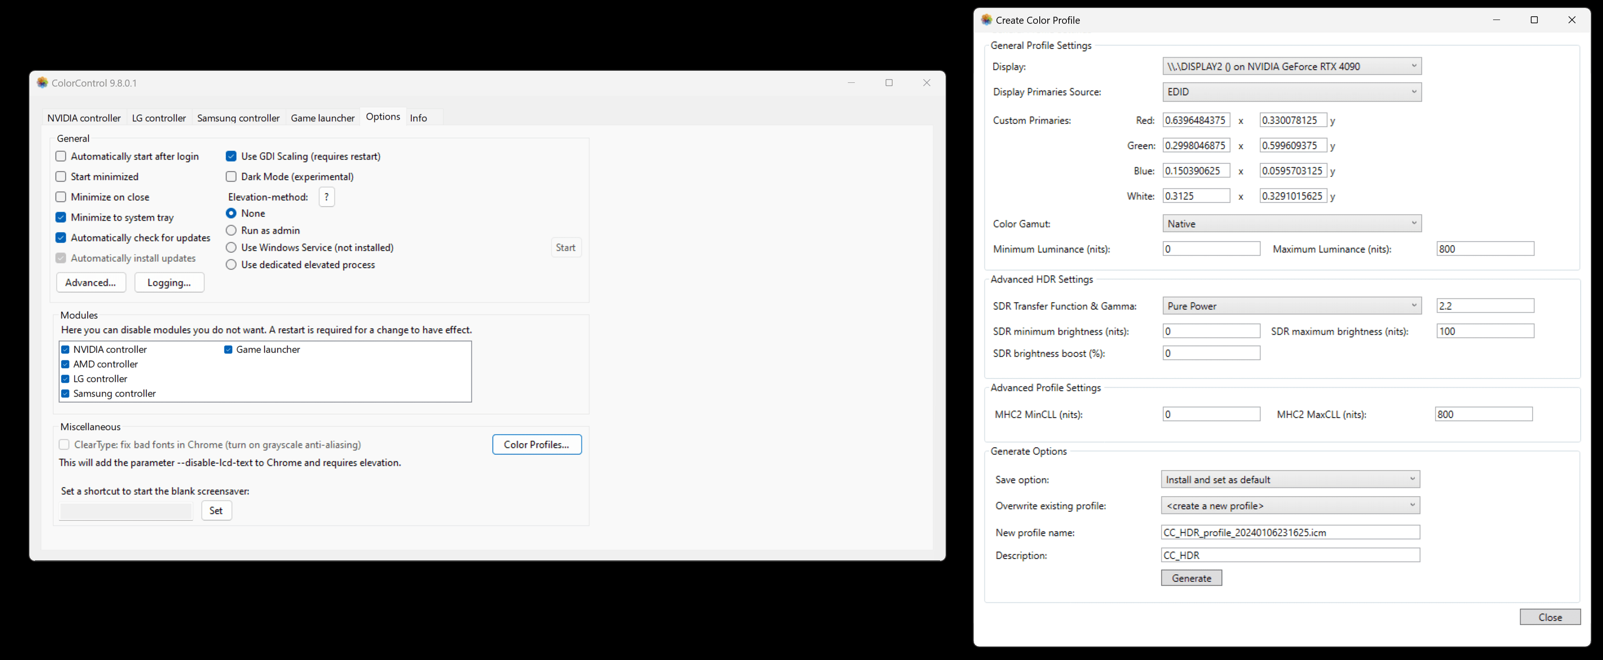
Task: Click the Close button in profile dialog
Action: click(x=1550, y=617)
